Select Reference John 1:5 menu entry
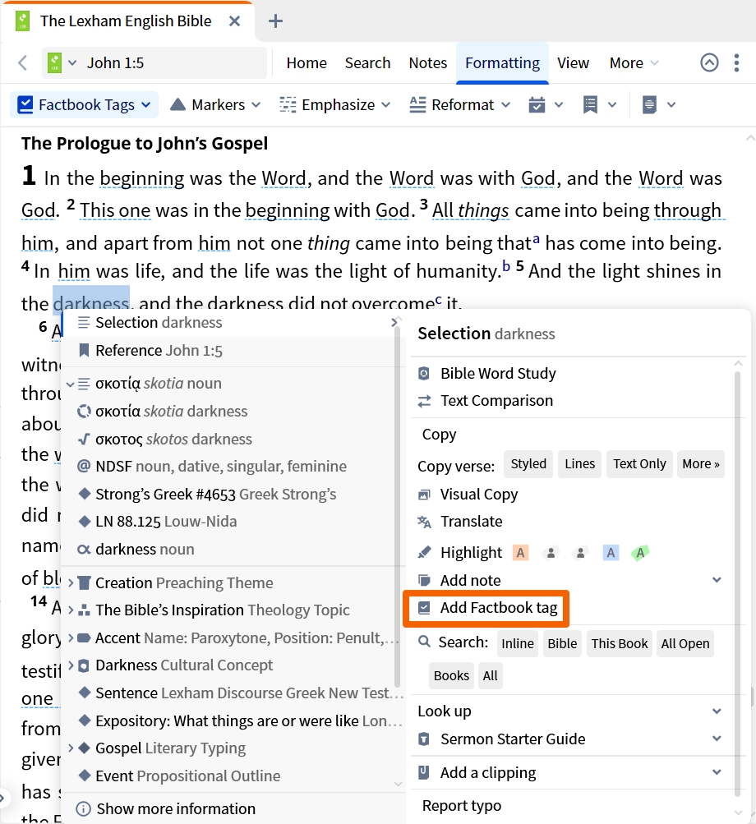756x824 pixels. tap(159, 351)
